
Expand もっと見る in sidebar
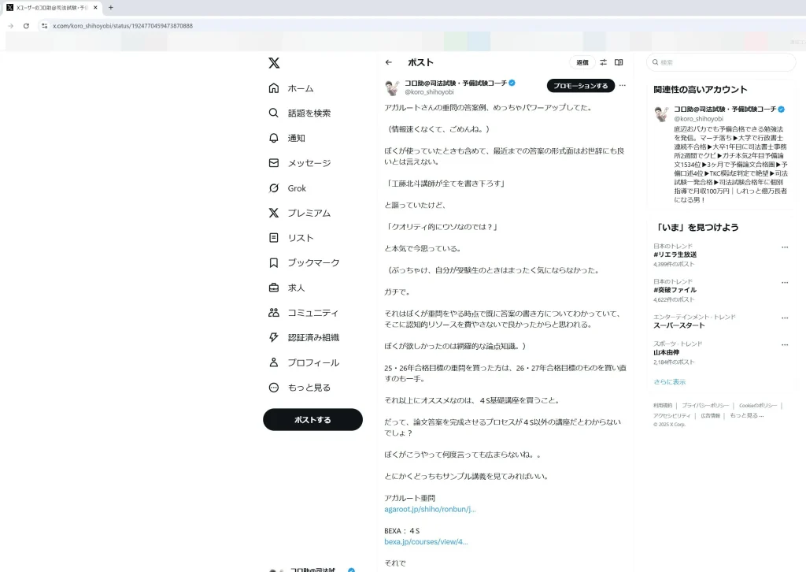tap(300, 388)
